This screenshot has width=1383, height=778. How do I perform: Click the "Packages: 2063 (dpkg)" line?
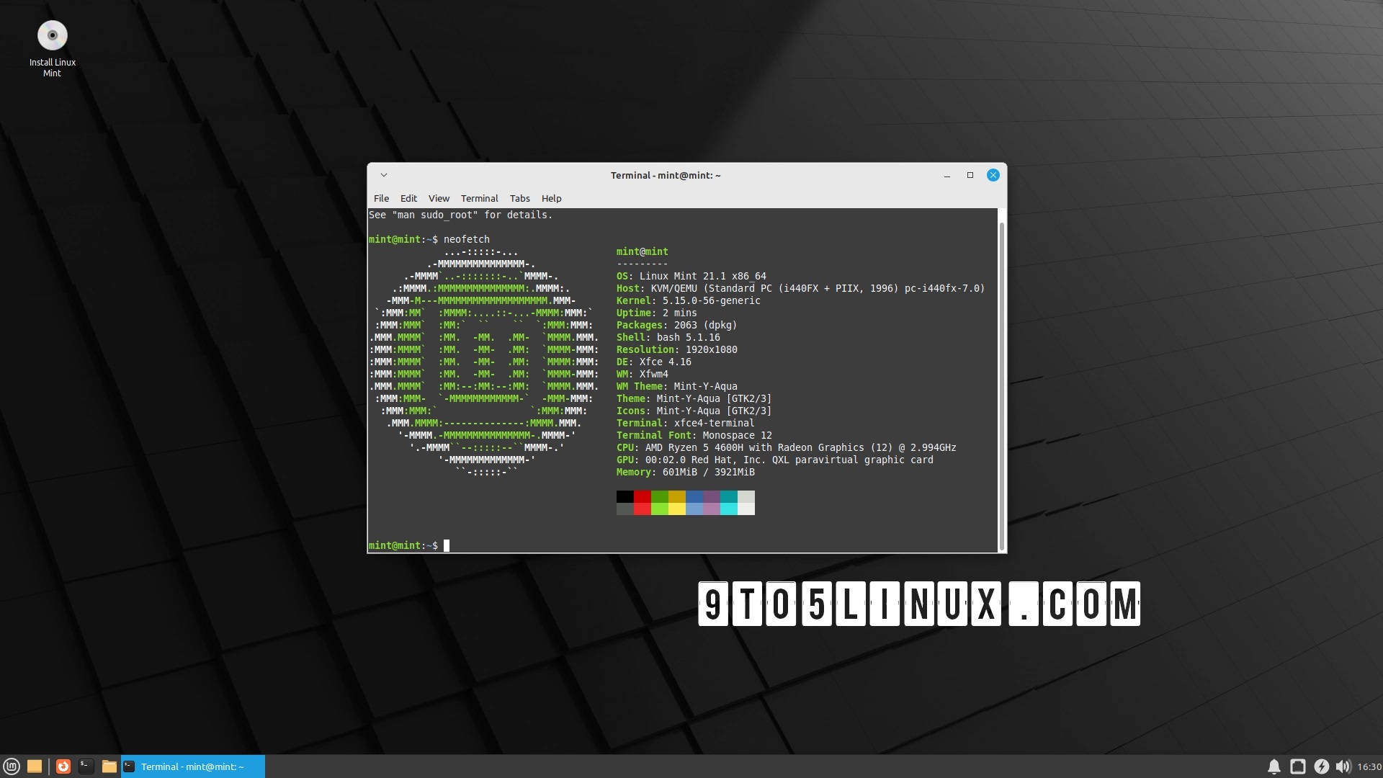coord(677,325)
